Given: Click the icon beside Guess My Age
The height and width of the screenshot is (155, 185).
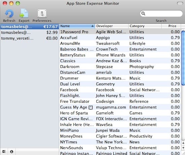Looking at the screenshot, I should tap(90, 107).
